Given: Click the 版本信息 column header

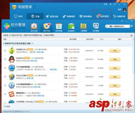Looking at the screenshot, I should tap(73, 39).
